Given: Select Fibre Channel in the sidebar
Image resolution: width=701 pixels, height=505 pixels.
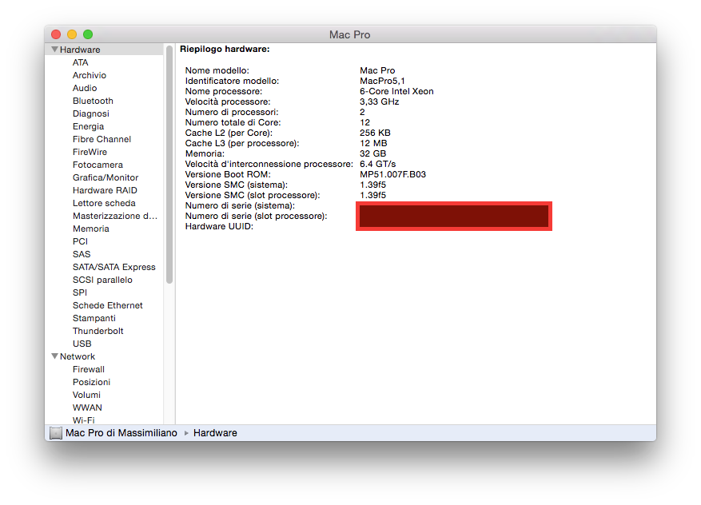Looking at the screenshot, I should pos(102,139).
